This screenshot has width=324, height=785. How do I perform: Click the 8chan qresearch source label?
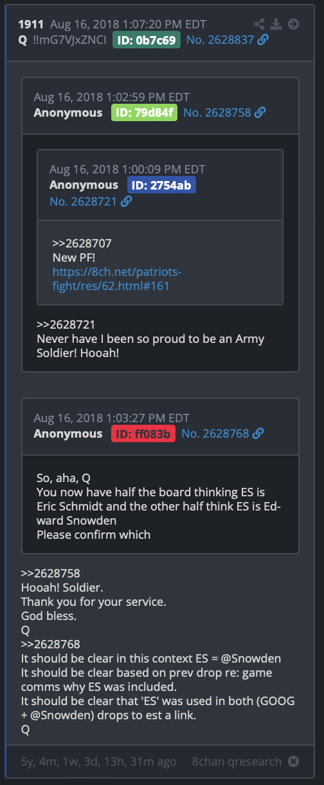click(x=237, y=762)
